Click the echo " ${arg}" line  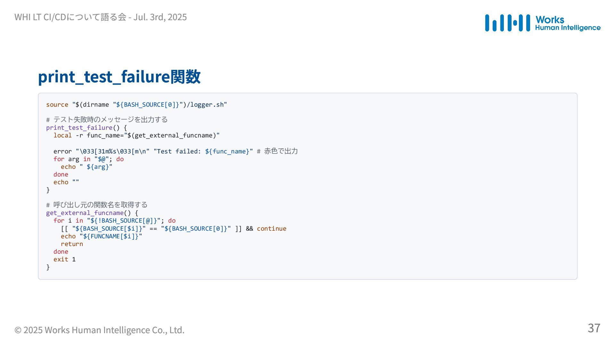pos(86,167)
